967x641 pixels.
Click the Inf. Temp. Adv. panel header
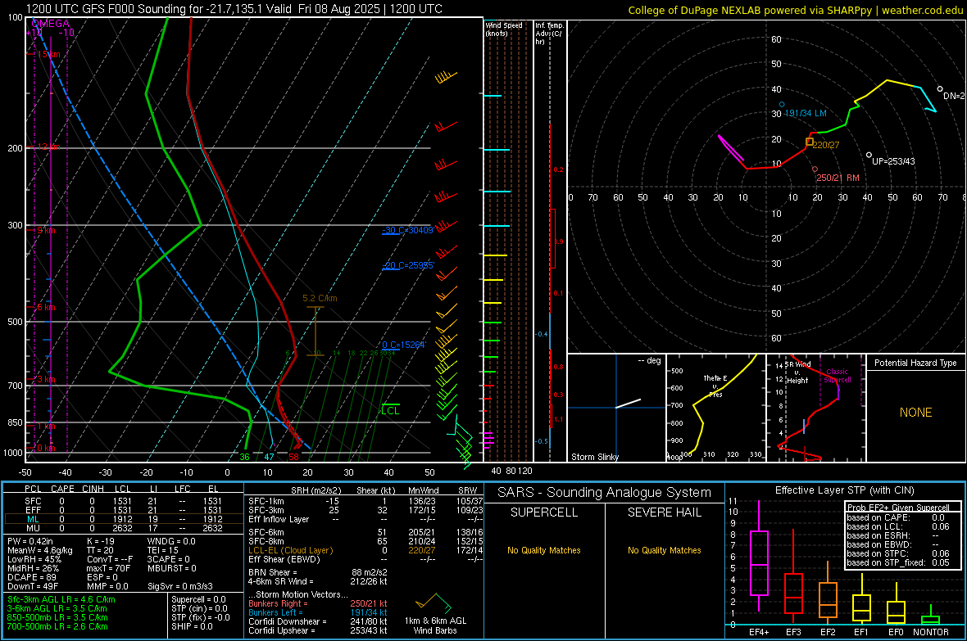pyautogui.click(x=549, y=34)
